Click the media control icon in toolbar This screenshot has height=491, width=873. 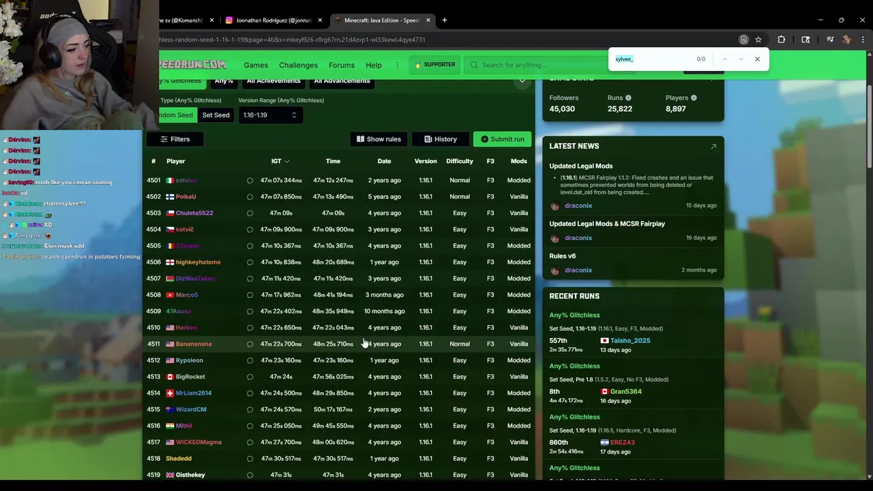point(830,40)
